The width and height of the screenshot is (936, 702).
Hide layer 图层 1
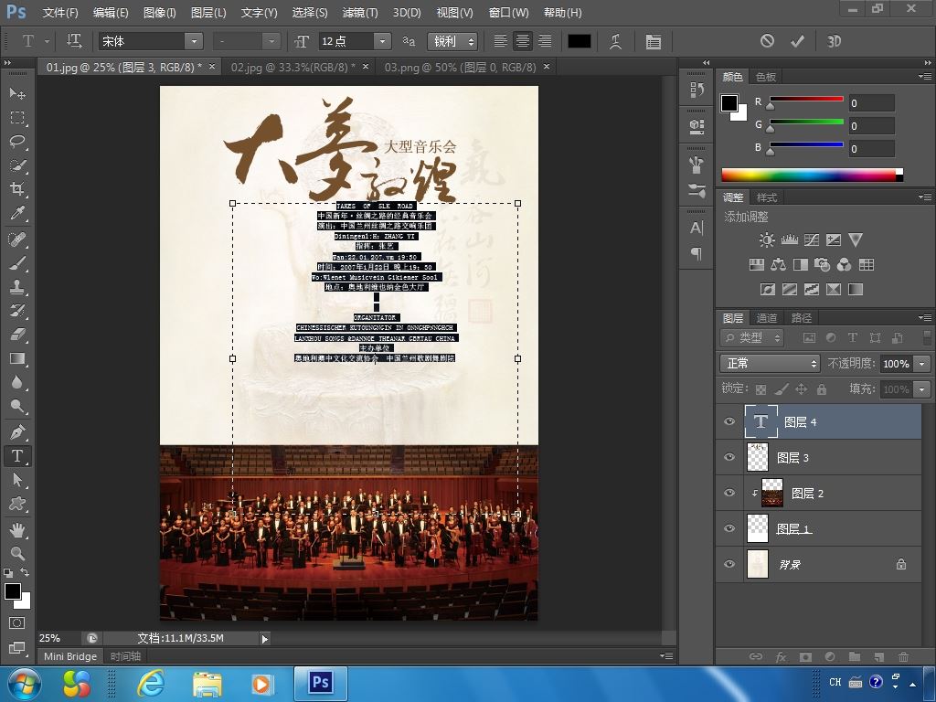tap(729, 528)
